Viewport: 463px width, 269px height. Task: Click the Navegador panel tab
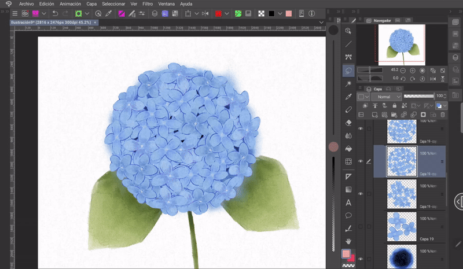pyautogui.click(x=381, y=20)
